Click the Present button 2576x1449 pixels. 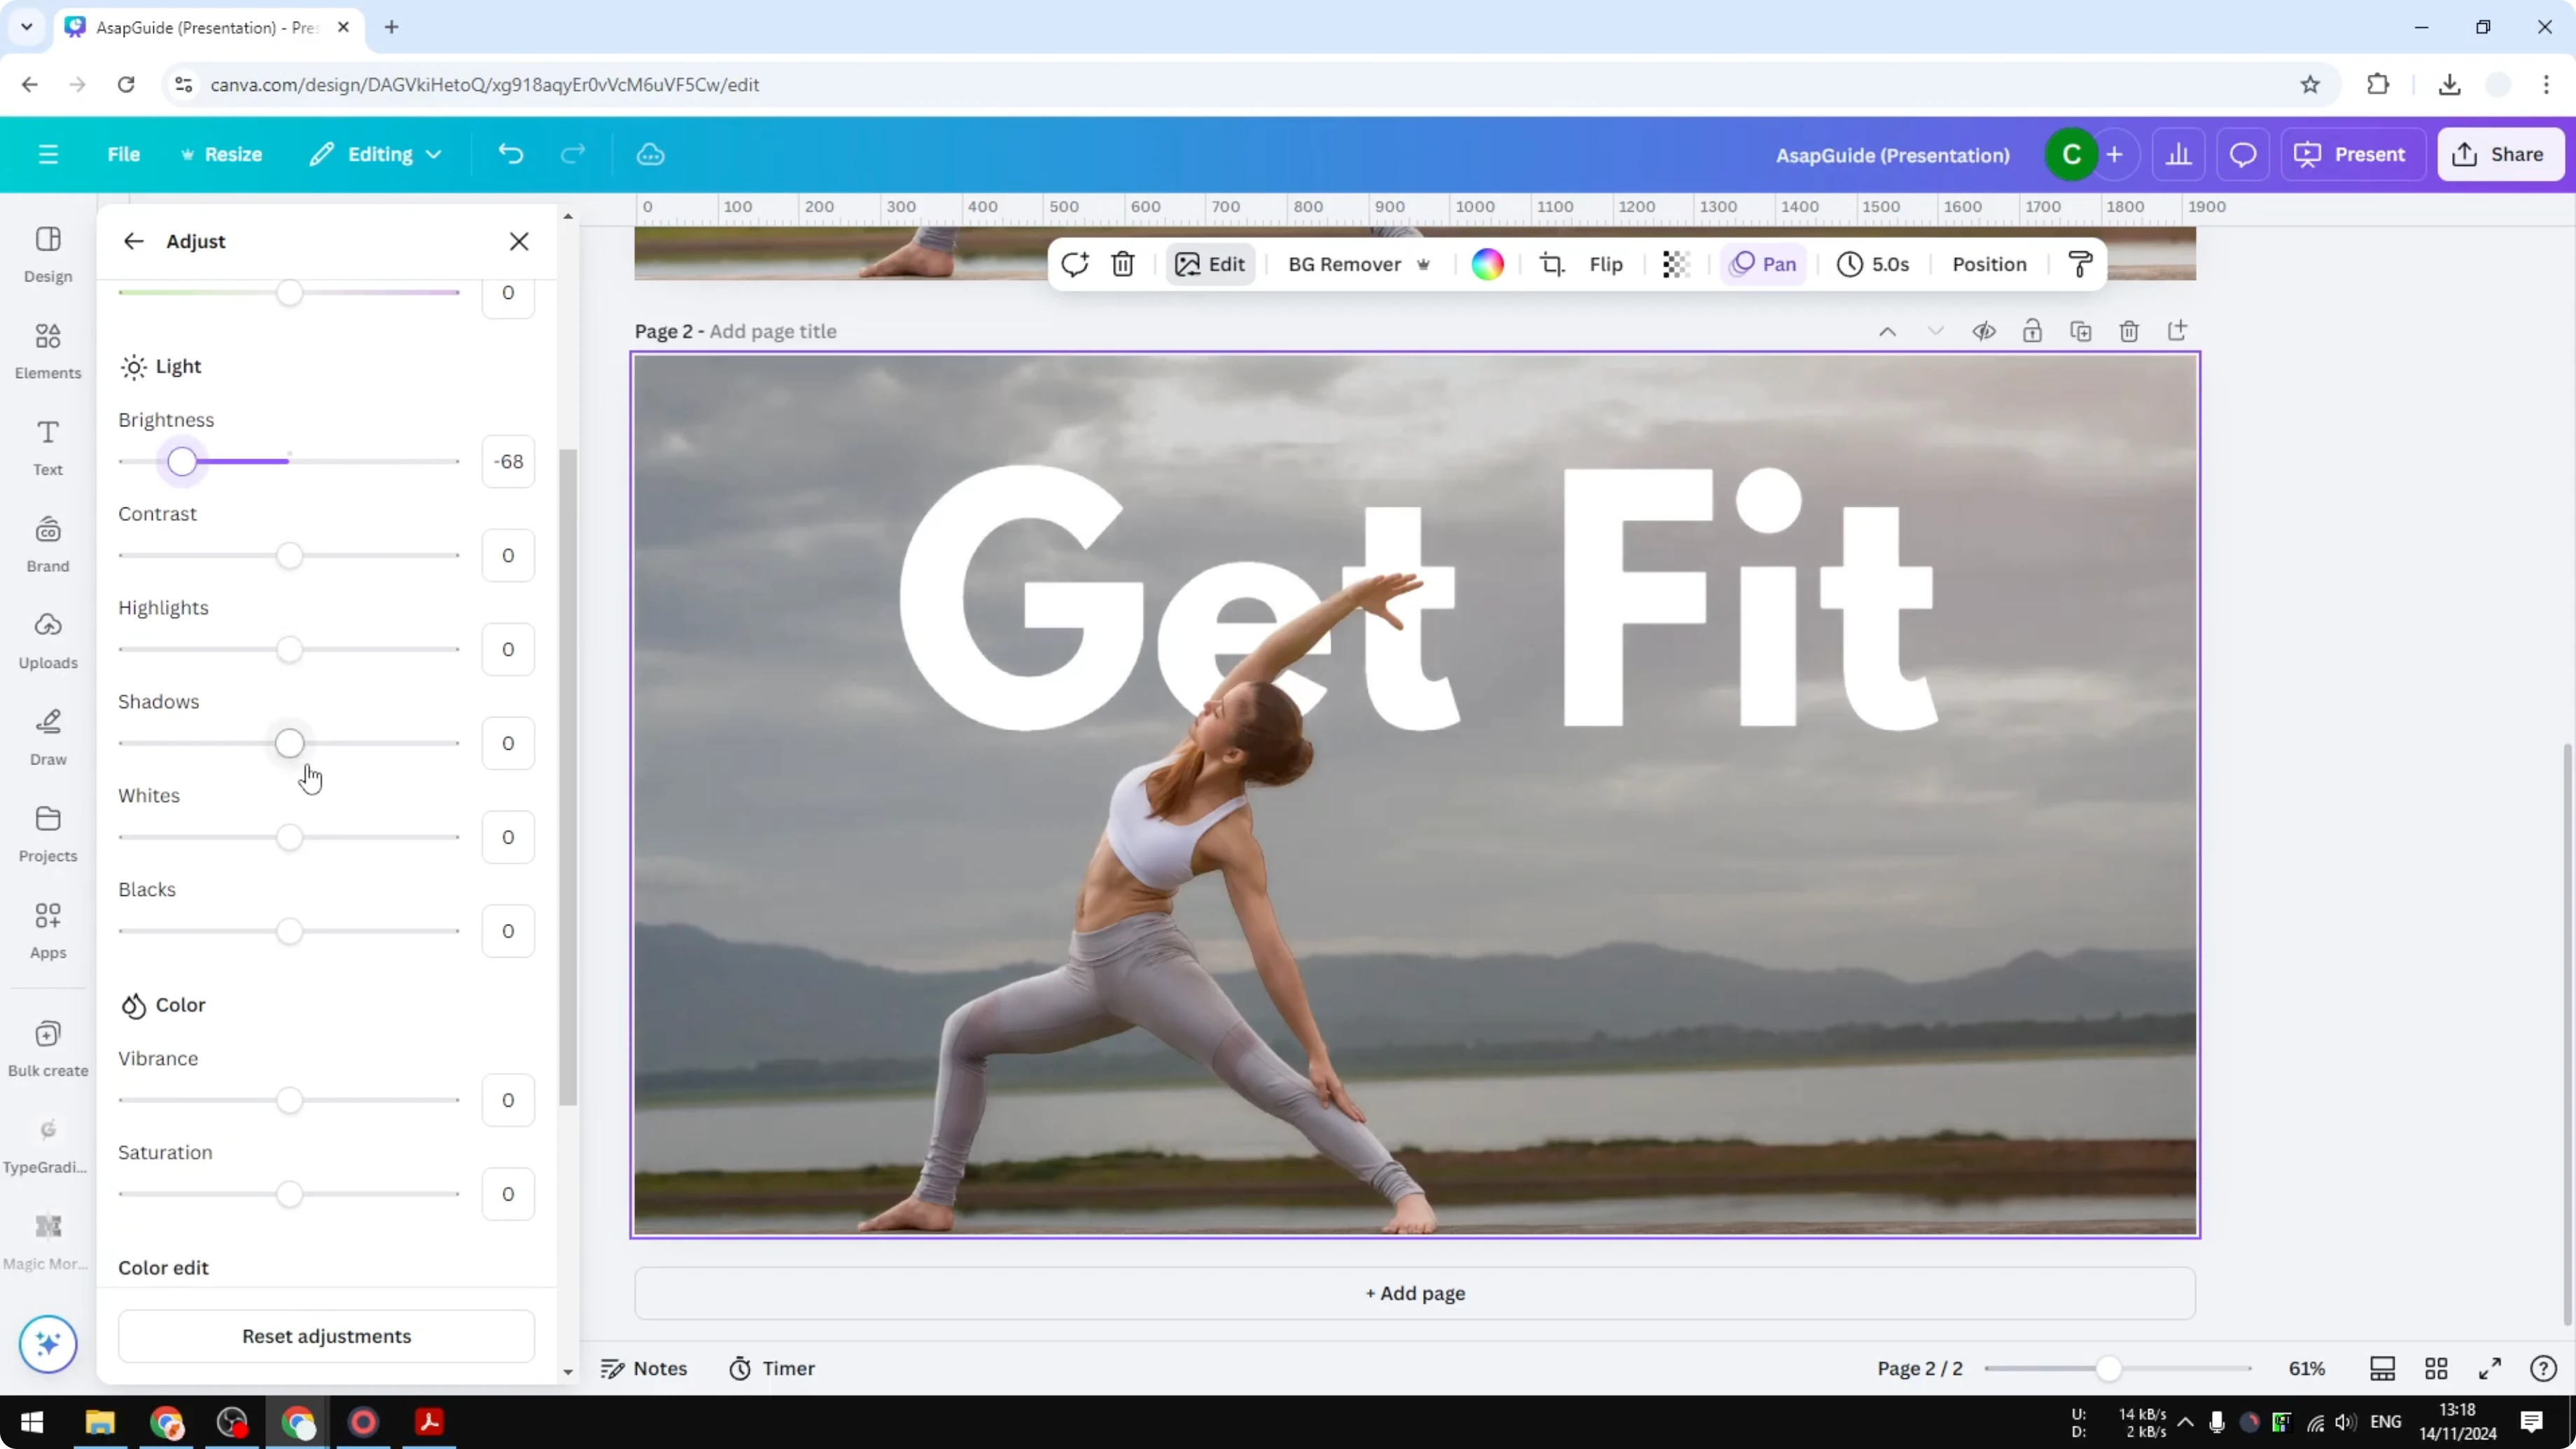pos(2354,154)
